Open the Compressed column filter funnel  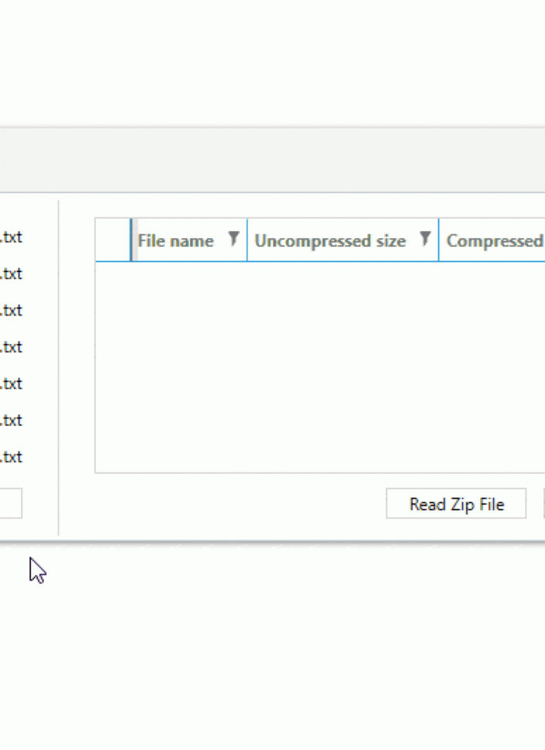tap(541, 240)
